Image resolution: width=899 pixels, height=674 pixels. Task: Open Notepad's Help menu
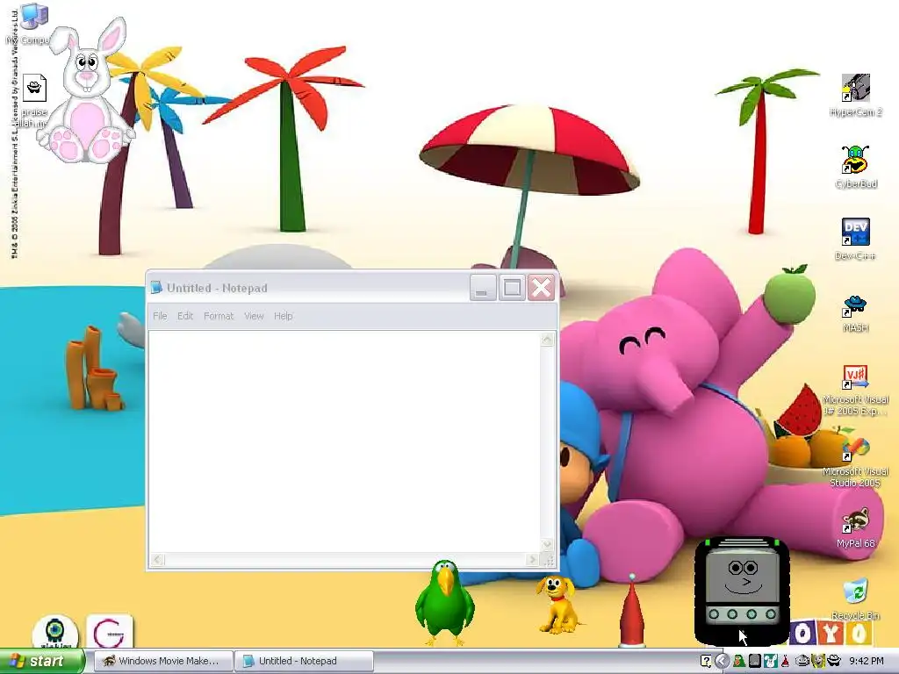point(284,316)
